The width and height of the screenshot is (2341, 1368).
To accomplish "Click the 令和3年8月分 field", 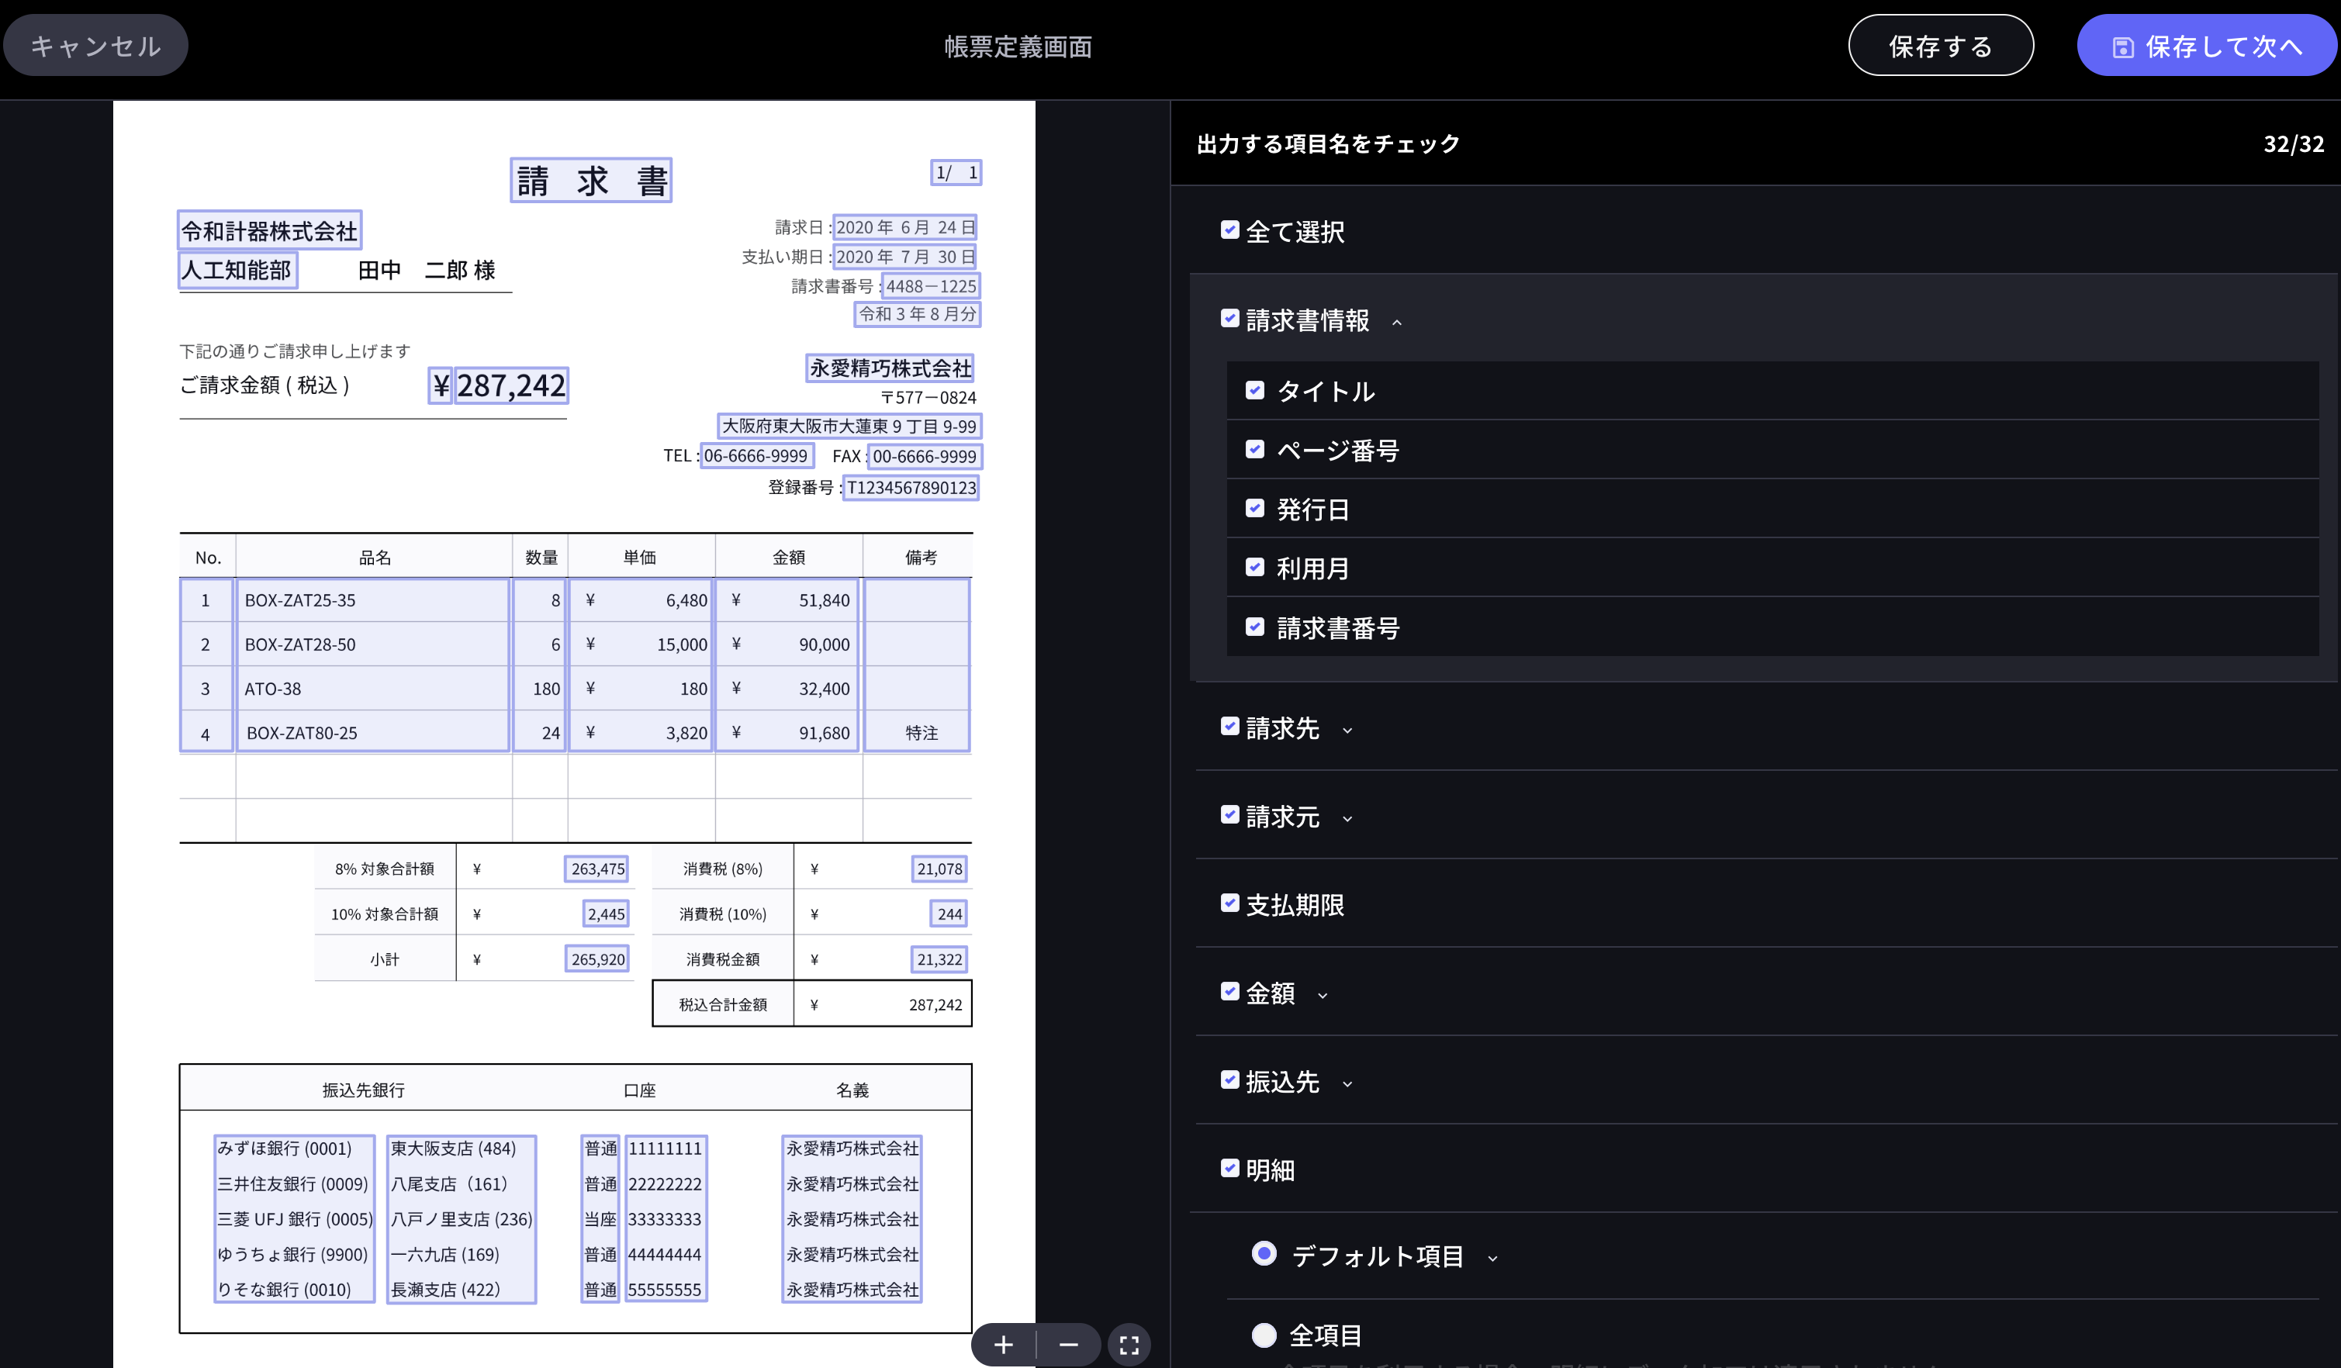I will 917,314.
